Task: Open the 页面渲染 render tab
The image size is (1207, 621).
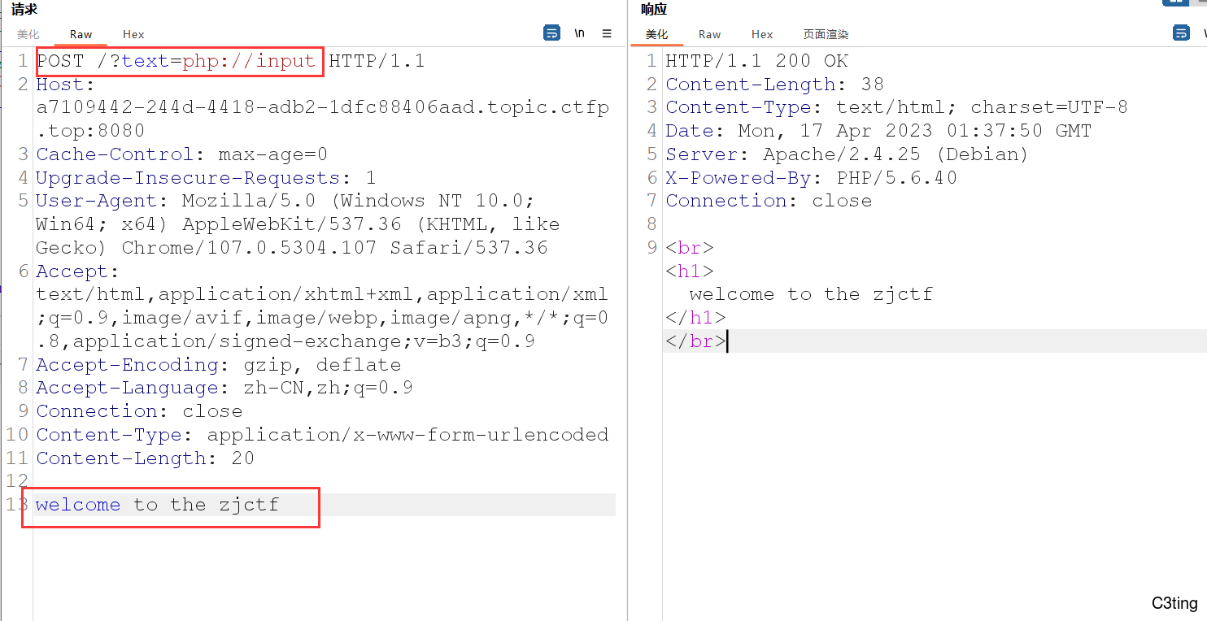Action: click(826, 34)
